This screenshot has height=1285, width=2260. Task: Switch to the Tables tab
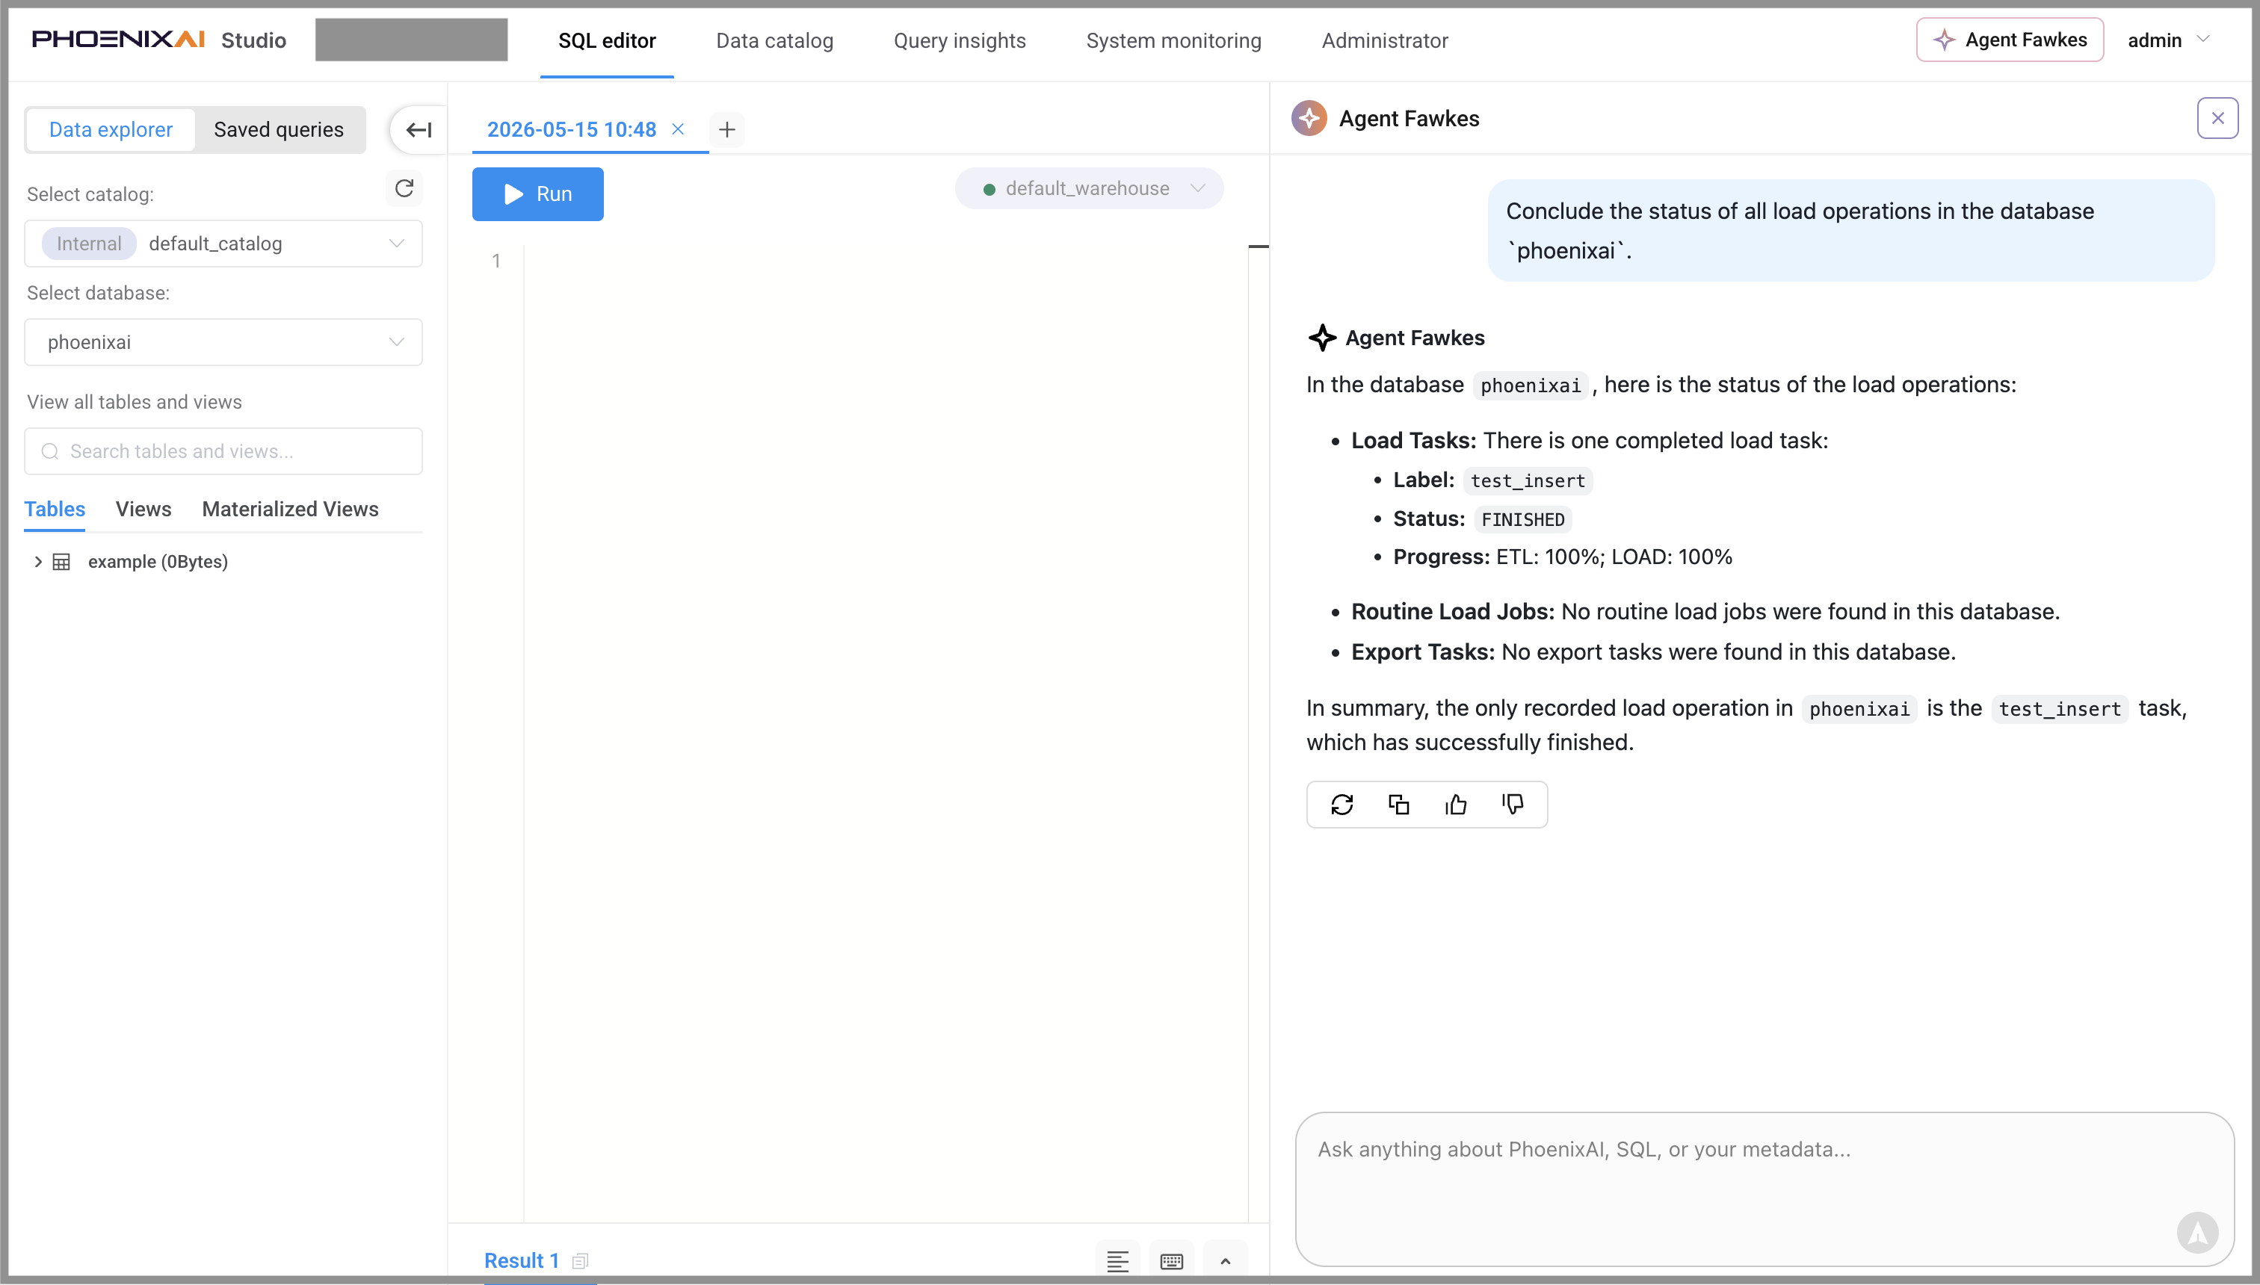(55, 510)
